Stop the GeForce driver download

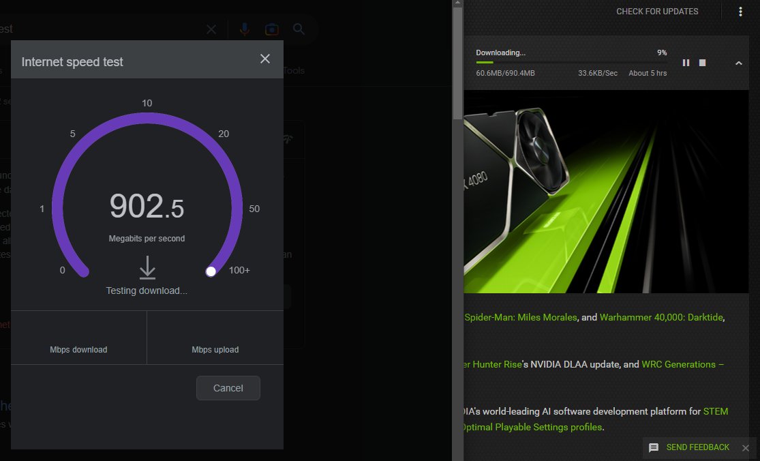702,63
